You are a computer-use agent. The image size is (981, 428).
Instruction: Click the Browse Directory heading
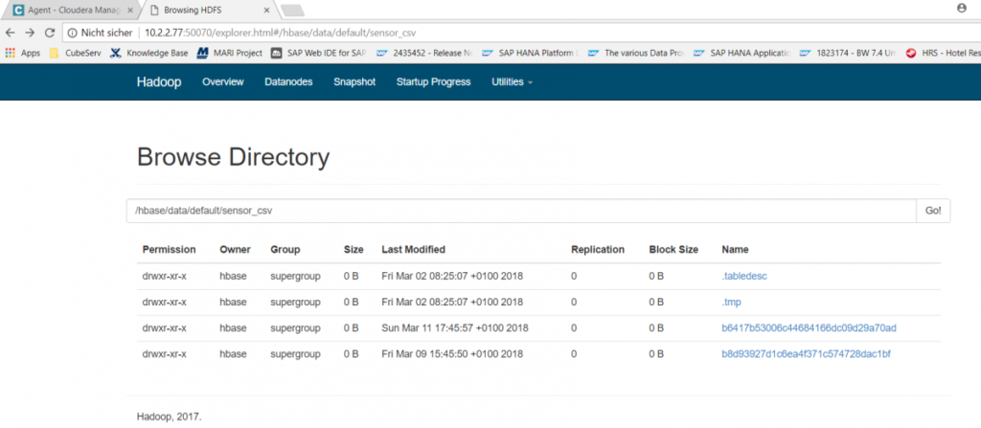point(233,157)
